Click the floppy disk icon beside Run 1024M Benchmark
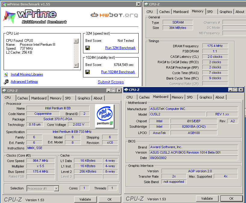This screenshot has width=246, height=203. 88,72
